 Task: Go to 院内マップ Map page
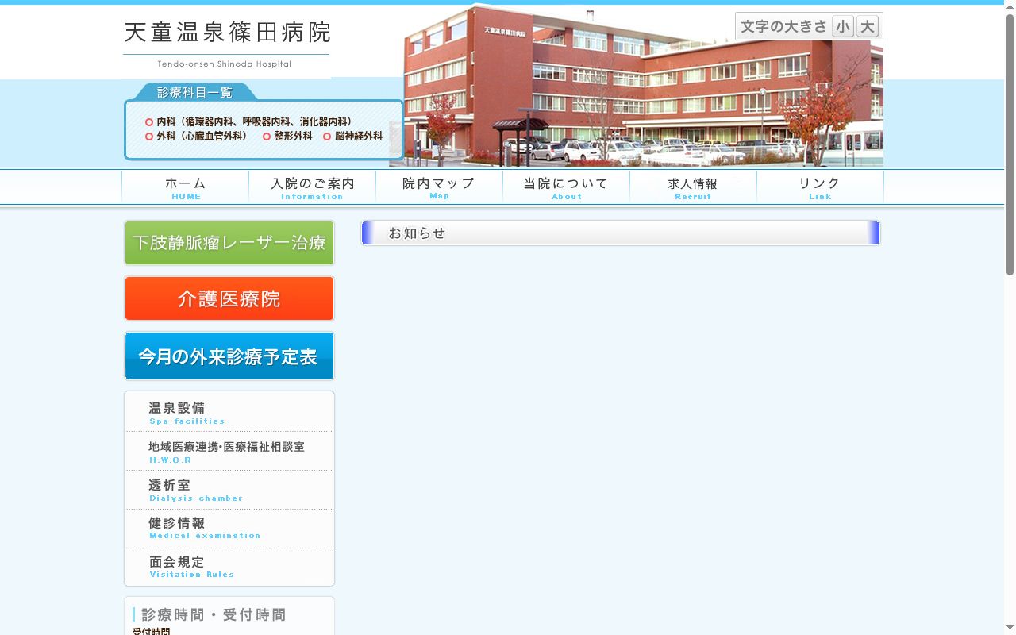pyautogui.click(x=439, y=188)
